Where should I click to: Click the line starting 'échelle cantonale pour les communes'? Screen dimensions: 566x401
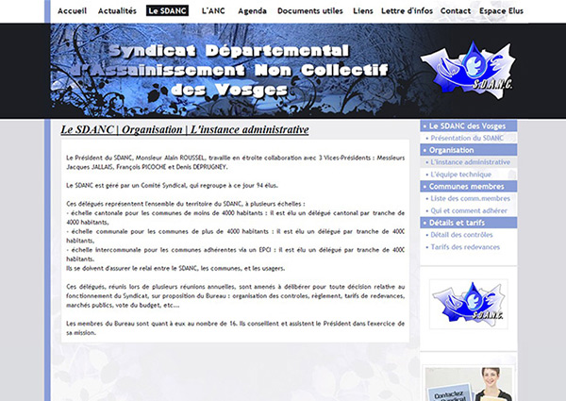click(x=235, y=218)
